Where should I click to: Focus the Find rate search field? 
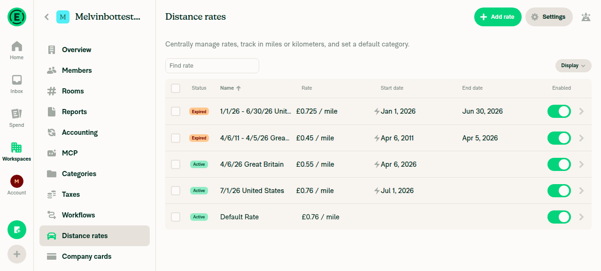pyautogui.click(x=212, y=66)
